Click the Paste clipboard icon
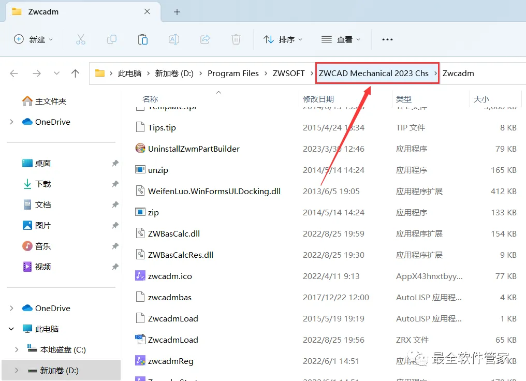This screenshot has width=526, height=381. (x=143, y=39)
